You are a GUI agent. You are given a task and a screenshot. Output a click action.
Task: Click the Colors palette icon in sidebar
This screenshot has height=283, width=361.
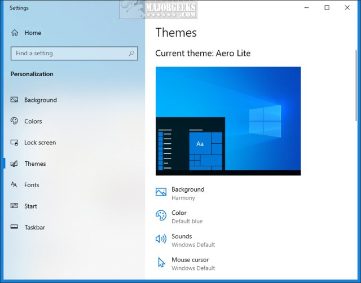point(14,121)
